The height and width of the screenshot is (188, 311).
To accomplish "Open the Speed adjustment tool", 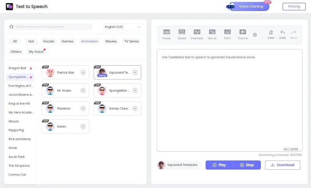I will click(x=182, y=31).
